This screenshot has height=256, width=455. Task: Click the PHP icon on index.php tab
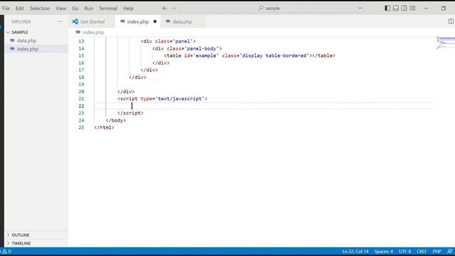(x=122, y=21)
